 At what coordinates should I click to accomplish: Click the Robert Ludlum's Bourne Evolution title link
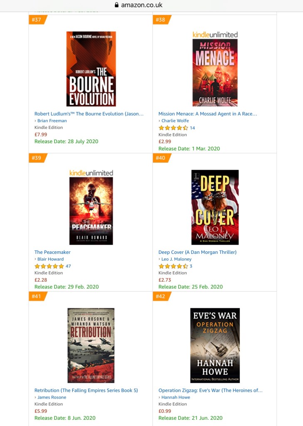coord(89,114)
